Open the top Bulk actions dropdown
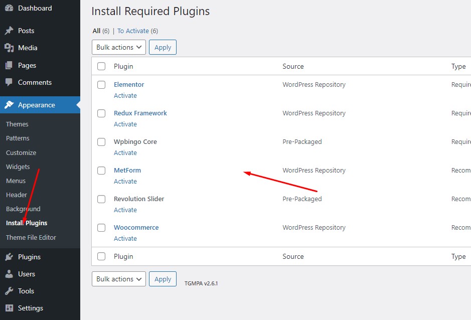Image resolution: width=471 pixels, height=320 pixels. [119, 47]
